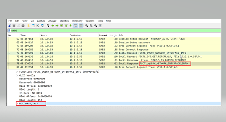Click time value 48.170236
Image resolution: width=226 pixels, height=122 pixels.
click(27, 64)
